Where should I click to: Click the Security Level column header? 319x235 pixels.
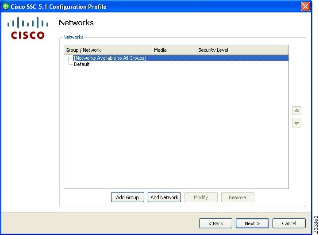pos(242,50)
